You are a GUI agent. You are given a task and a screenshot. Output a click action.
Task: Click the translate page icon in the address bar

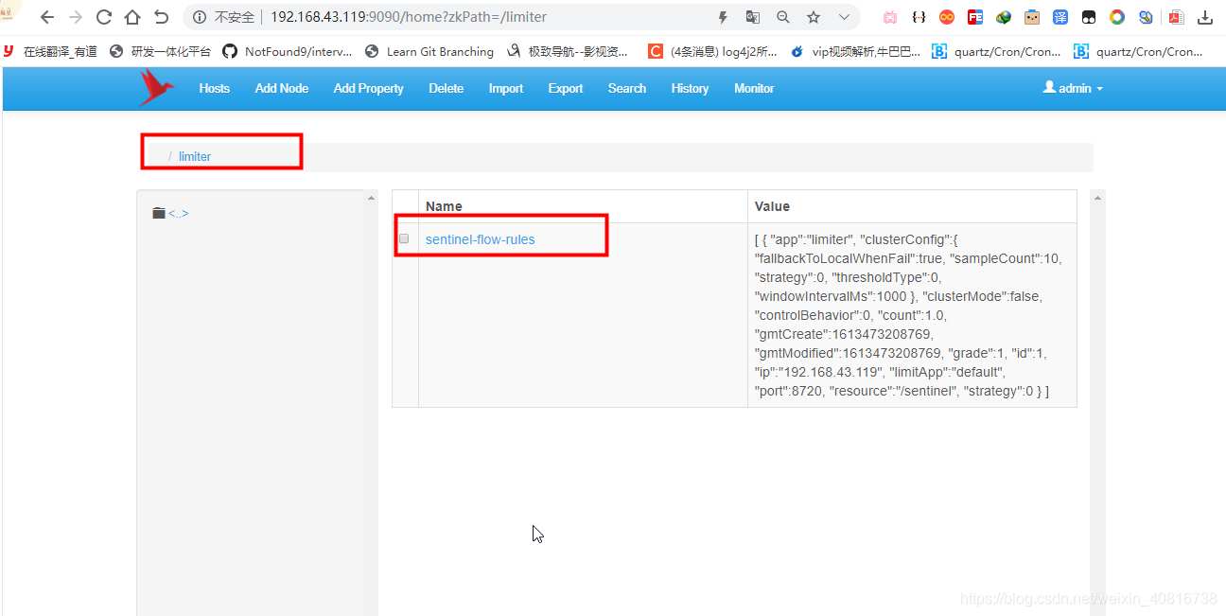(x=753, y=17)
